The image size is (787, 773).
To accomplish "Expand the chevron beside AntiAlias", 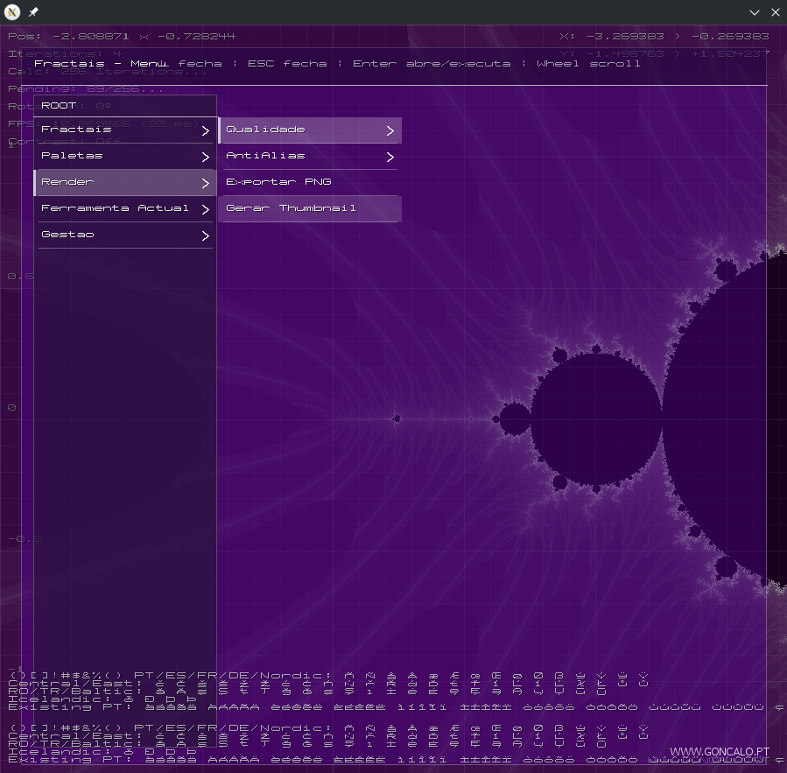I will pos(390,157).
